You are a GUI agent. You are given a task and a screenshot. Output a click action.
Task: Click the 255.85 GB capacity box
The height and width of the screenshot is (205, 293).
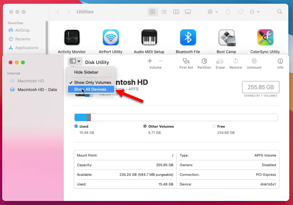pyautogui.click(x=260, y=87)
